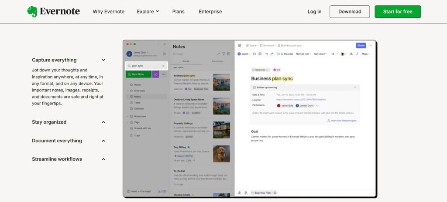Viewport: 447px width, 202px height.
Task: Click the green New Note button
Action: [x=138, y=74]
